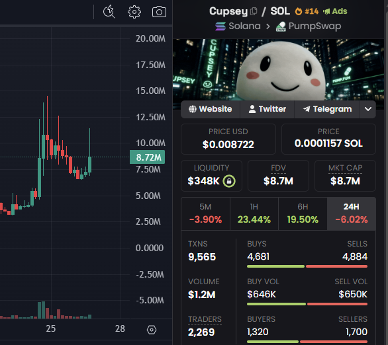Click the BUY VOL $646K value
Screen dimensions: 388x345
262,294
